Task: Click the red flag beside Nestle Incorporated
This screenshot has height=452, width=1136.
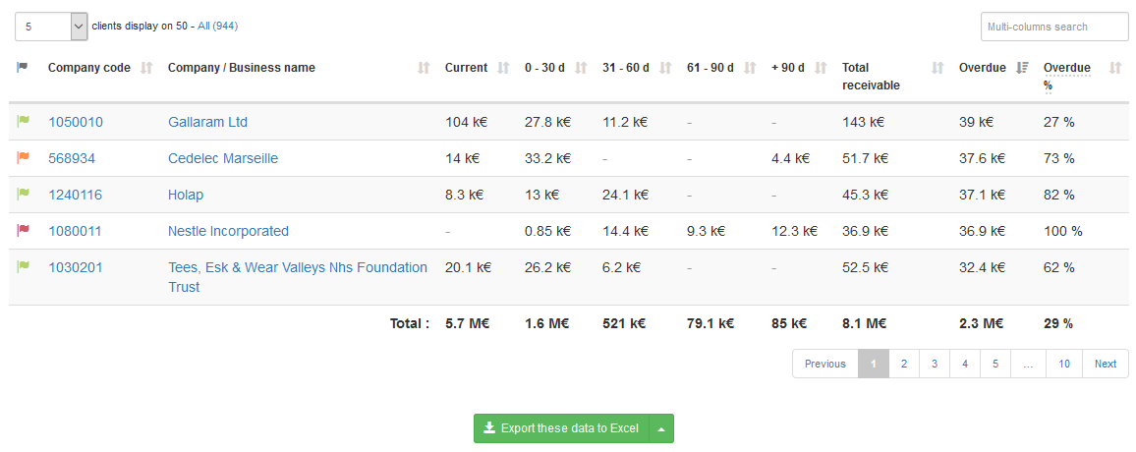Action: point(23,231)
